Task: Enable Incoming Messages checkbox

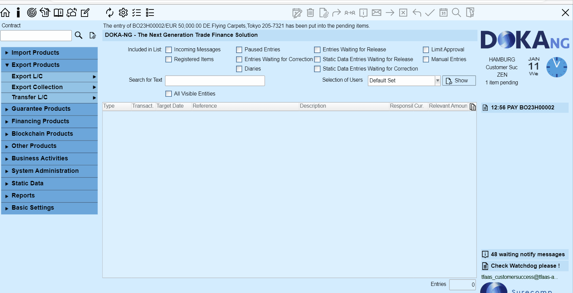Action: pyautogui.click(x=169, y=50)
